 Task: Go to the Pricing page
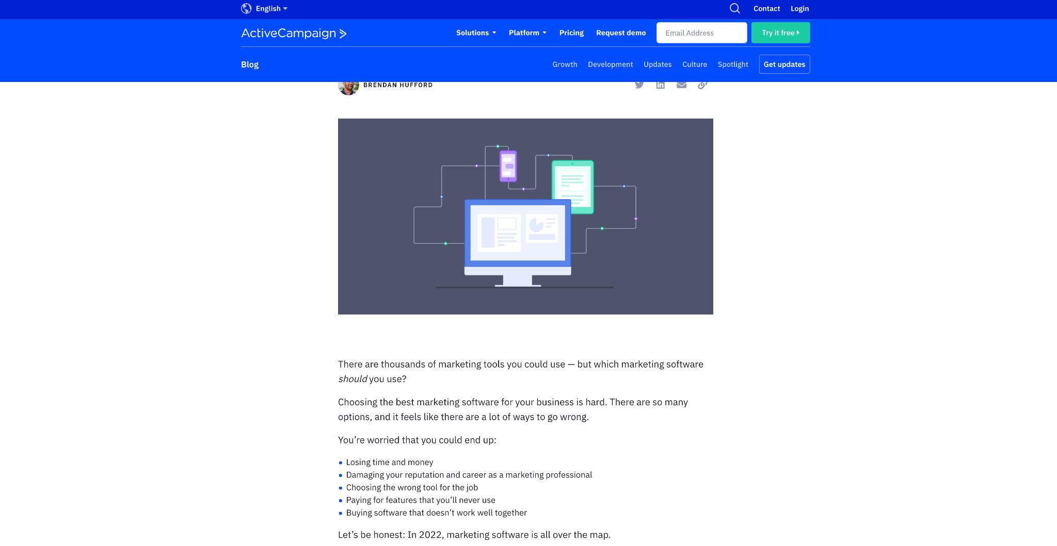click(571, 32)
